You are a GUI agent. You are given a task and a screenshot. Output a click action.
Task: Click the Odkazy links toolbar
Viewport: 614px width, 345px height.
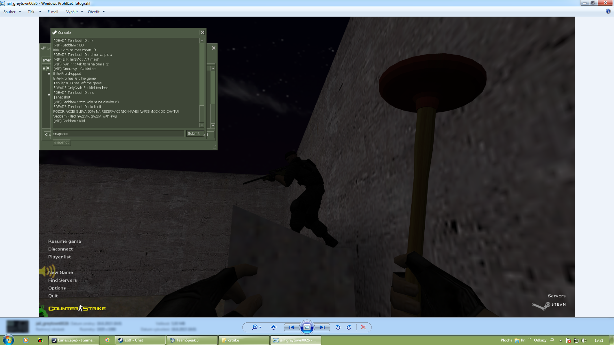[x=540, y=340]
